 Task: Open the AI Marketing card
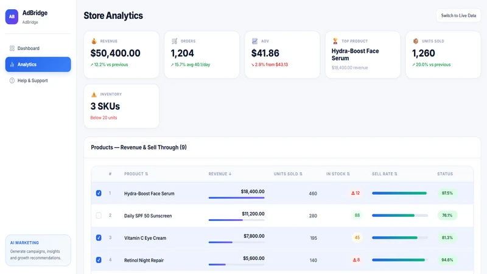pos(38,250)
